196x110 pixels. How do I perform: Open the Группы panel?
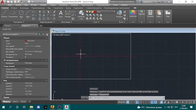pos(141,13)
